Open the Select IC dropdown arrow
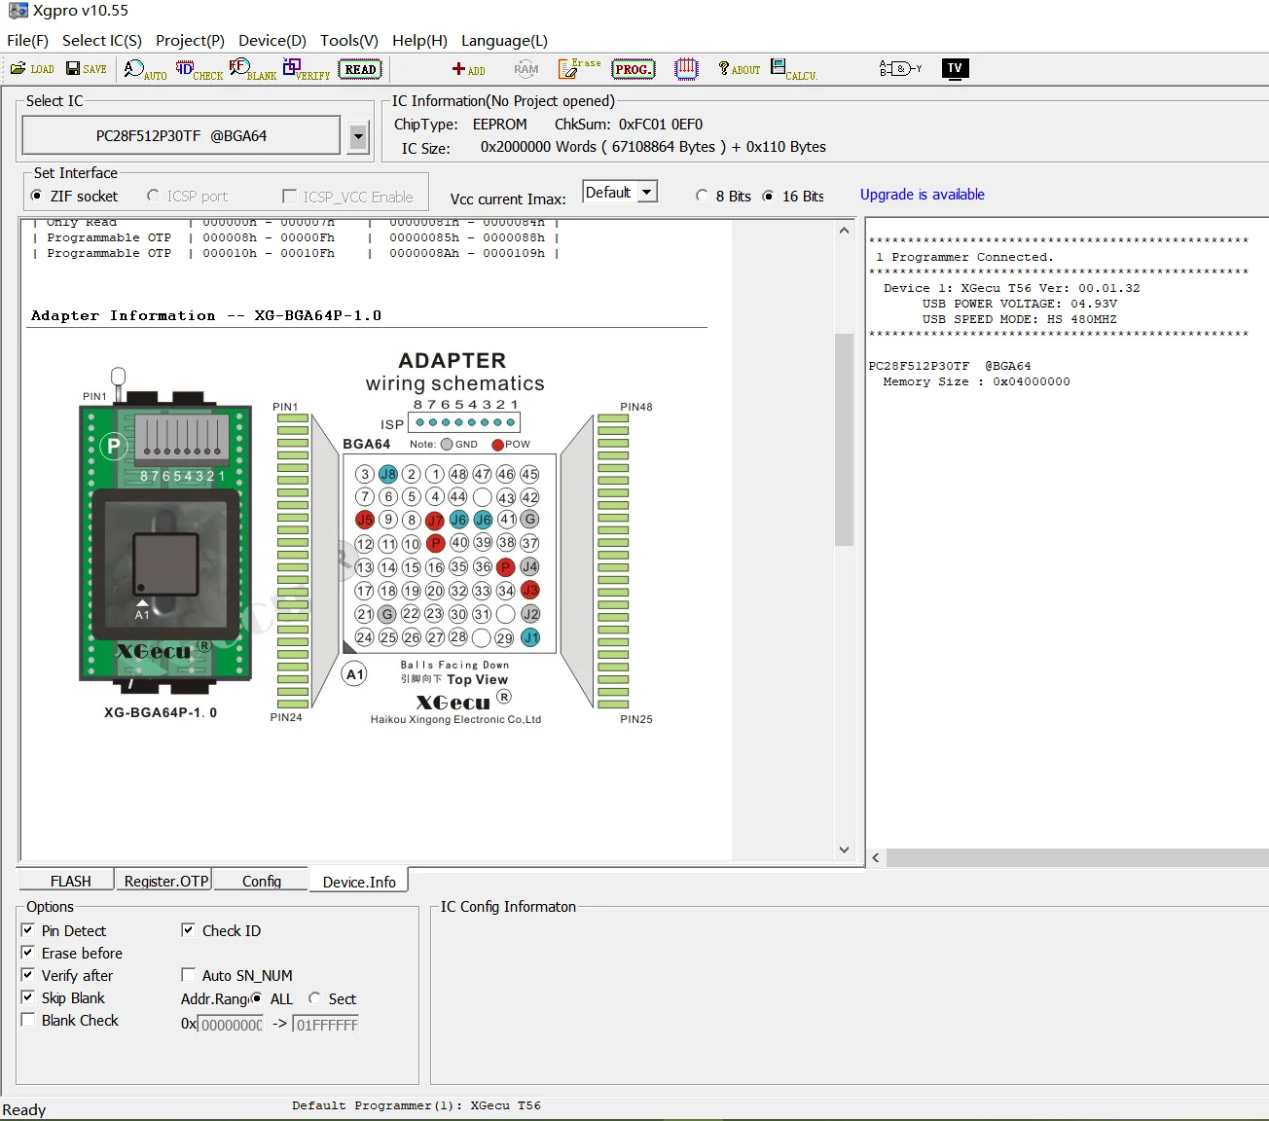This screenshot has width=1269, height=1121. tap(358, 137)
